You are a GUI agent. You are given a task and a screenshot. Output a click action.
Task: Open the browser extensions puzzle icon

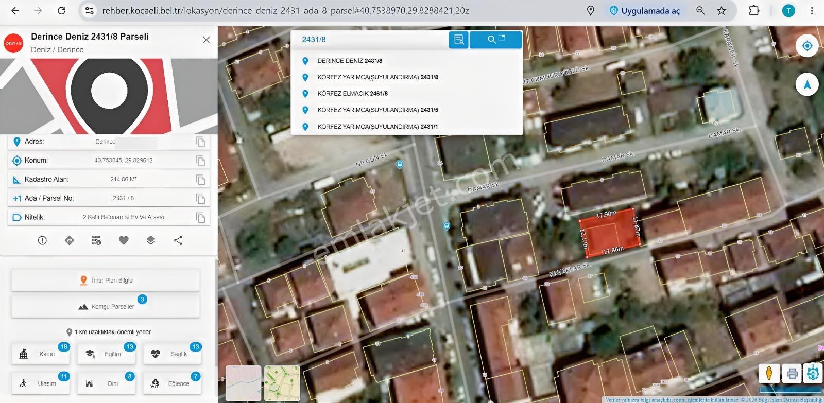click(x=754, y=11)
